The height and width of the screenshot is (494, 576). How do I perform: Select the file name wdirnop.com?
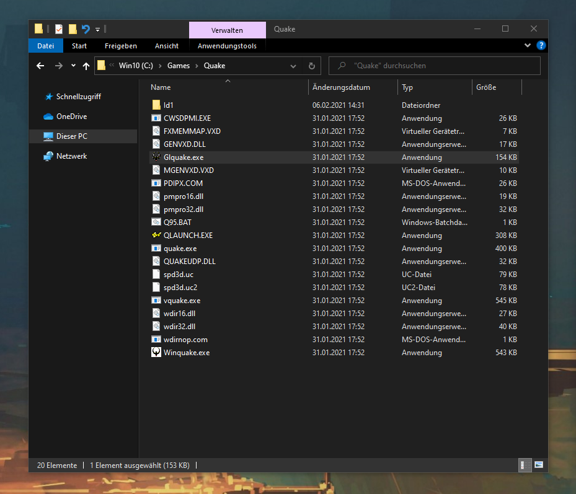pyautogui.click(x=185, y=340)
